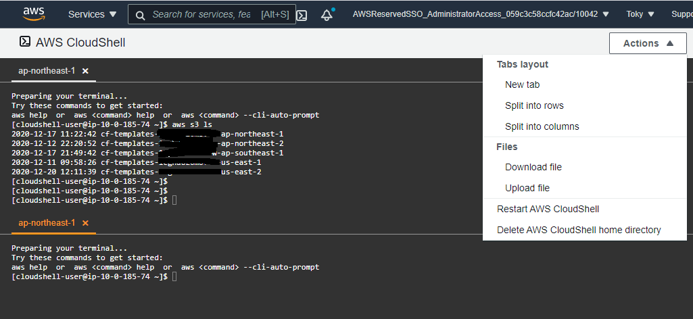
Task: Click the Tabs layout heading
Action: point(523,64)
